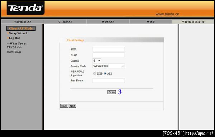Click the Next button

coord(72,106)
